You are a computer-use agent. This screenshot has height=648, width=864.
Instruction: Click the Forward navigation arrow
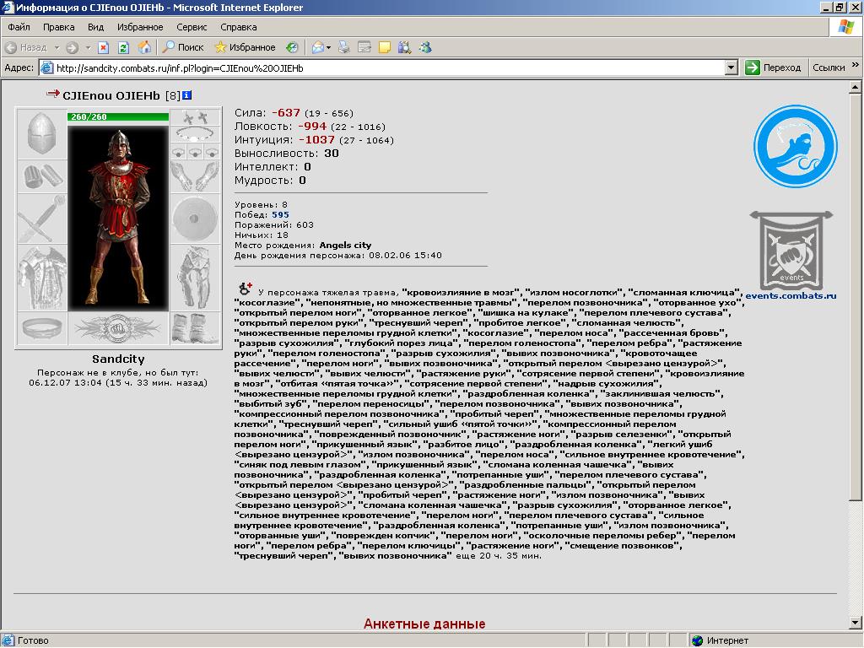(x=72, y=47)
